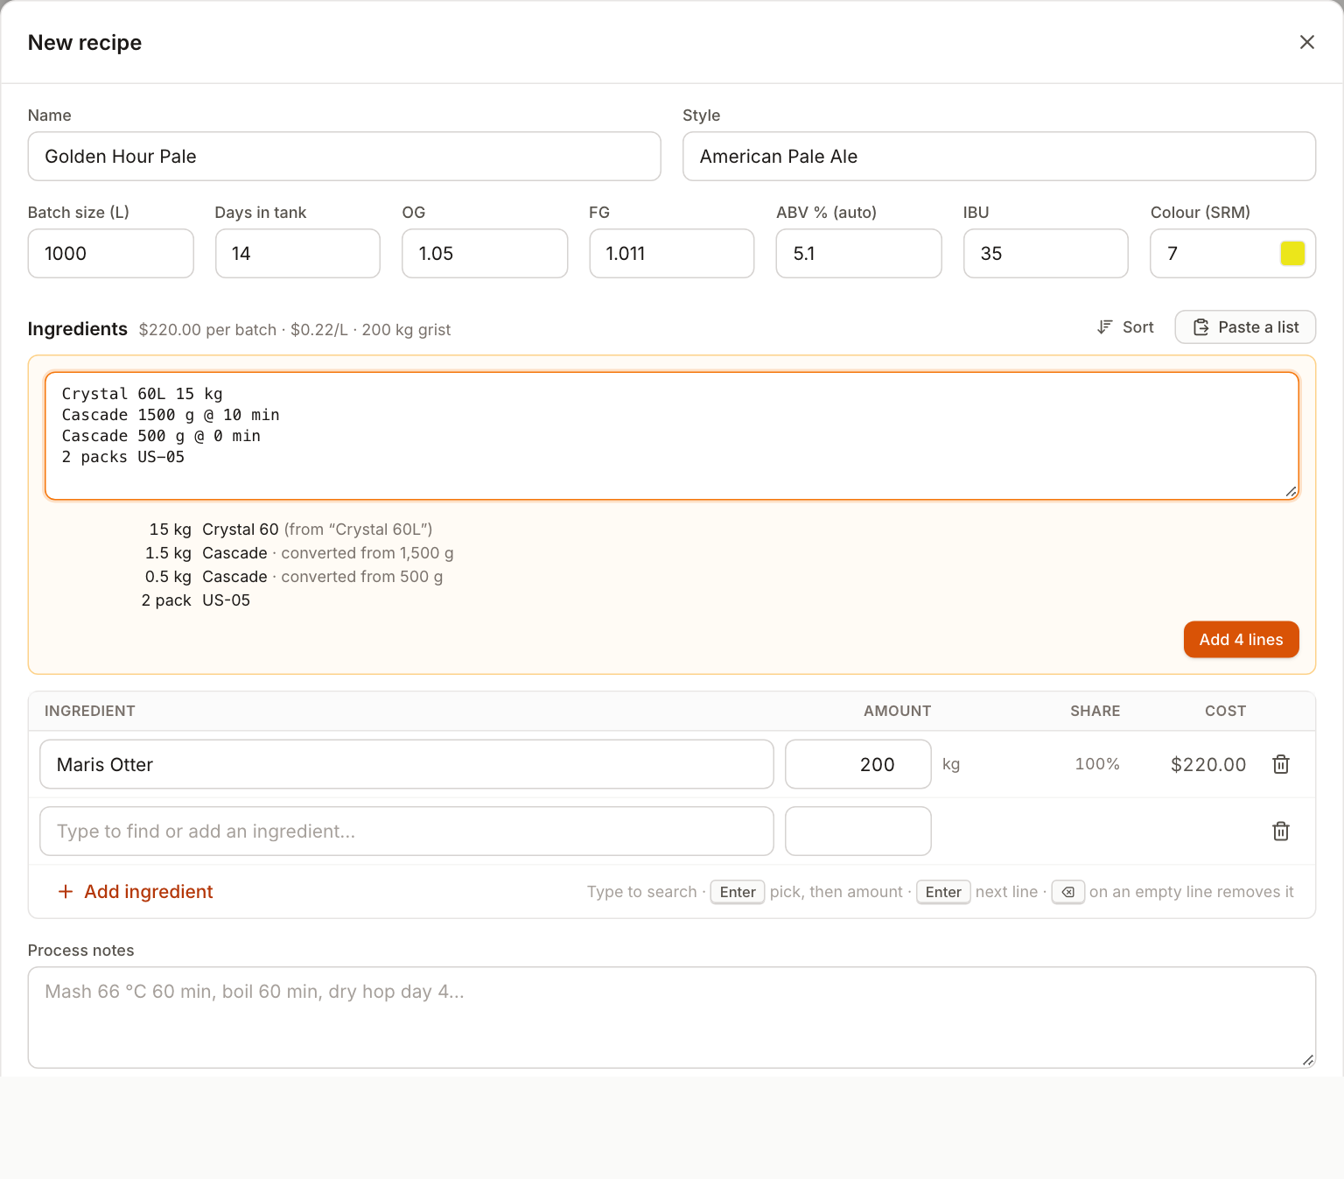Screen dimensions: 1344x1179
Task: Click the first Enter key hint
Action: pyautogui.click(x=738, y=892)
